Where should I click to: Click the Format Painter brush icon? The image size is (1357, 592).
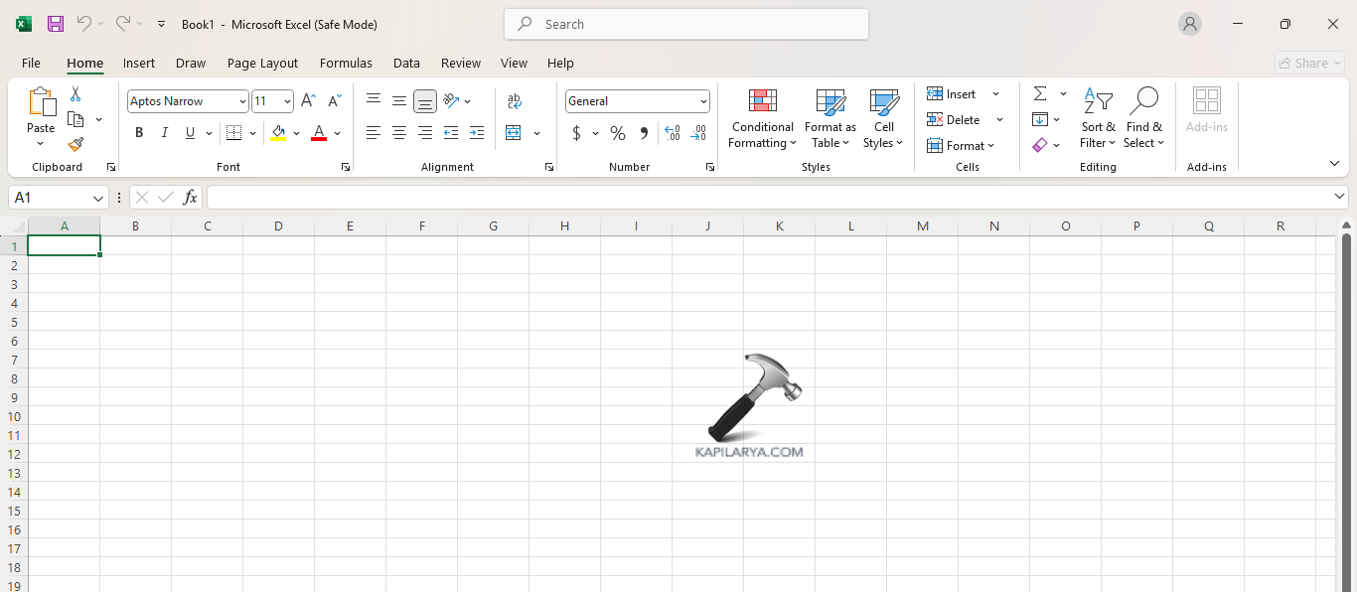[x=75, y=145]
